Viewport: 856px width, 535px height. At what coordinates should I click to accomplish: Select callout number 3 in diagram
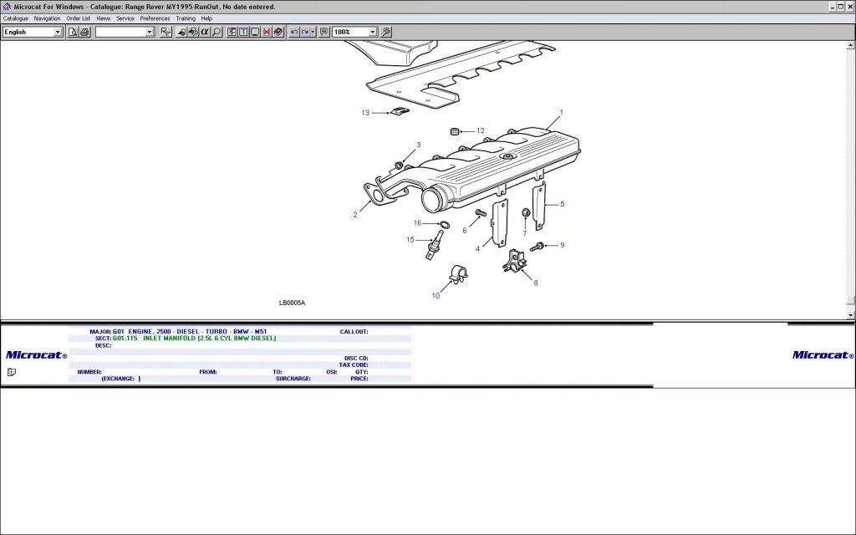point(419,145)
